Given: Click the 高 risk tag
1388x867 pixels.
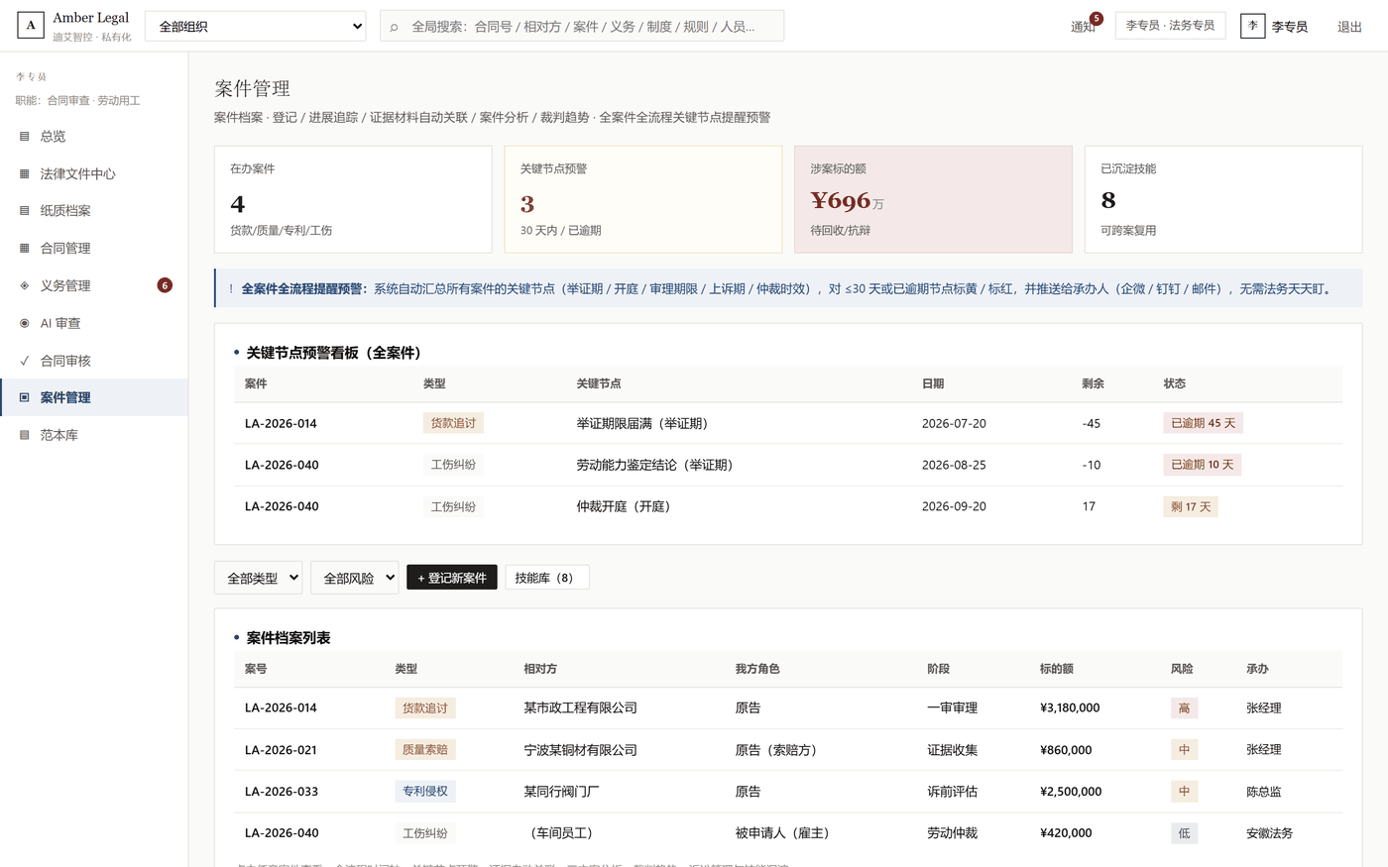Looking at the screenshot, I should [1184, 708].
